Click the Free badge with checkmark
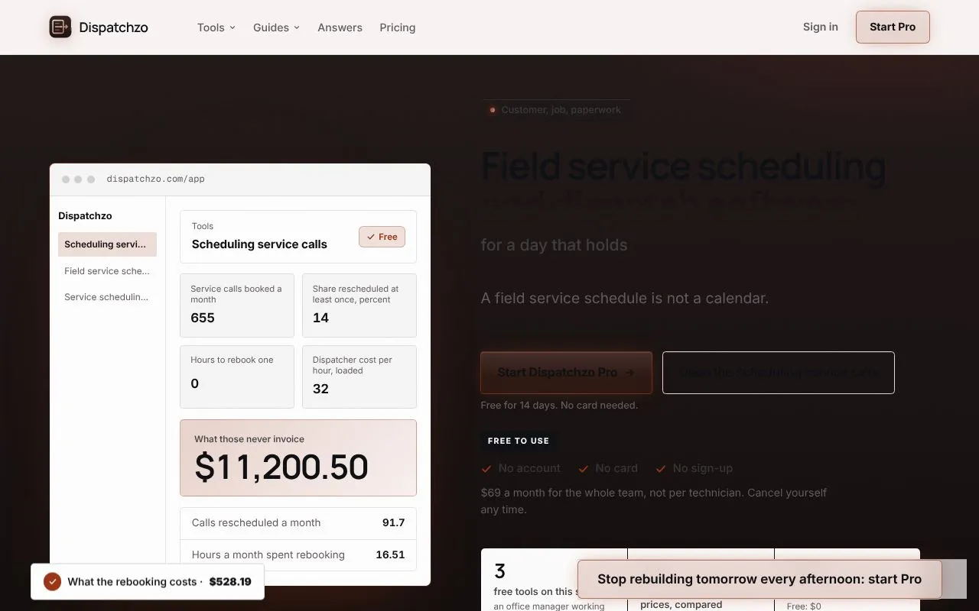Viewport: 979px width, 611px height. [x=382, y=237]
